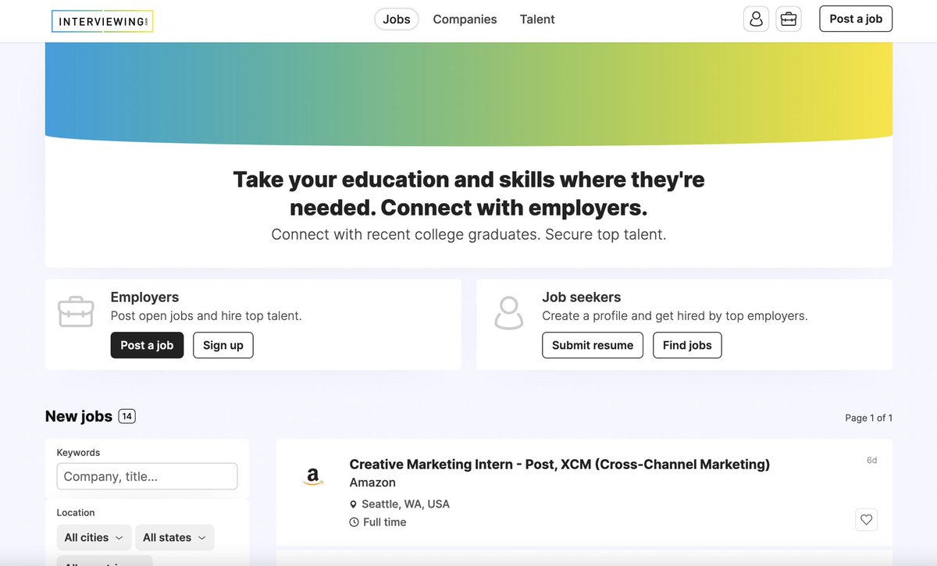This screenshot has width=937, height=566.
Task: Click the New jobs count badge 14
Action: click(x=127, y=416)
